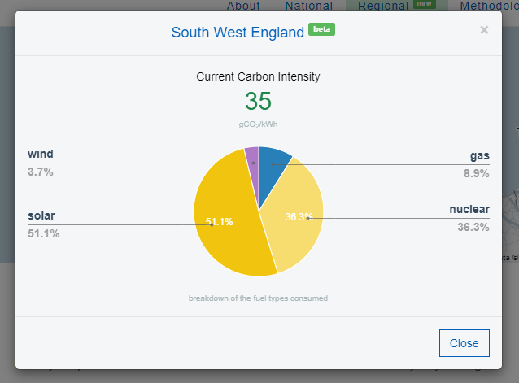This screenshot has height=383, width=519.
Task: Click the Close button
Action: pos(464,343)
